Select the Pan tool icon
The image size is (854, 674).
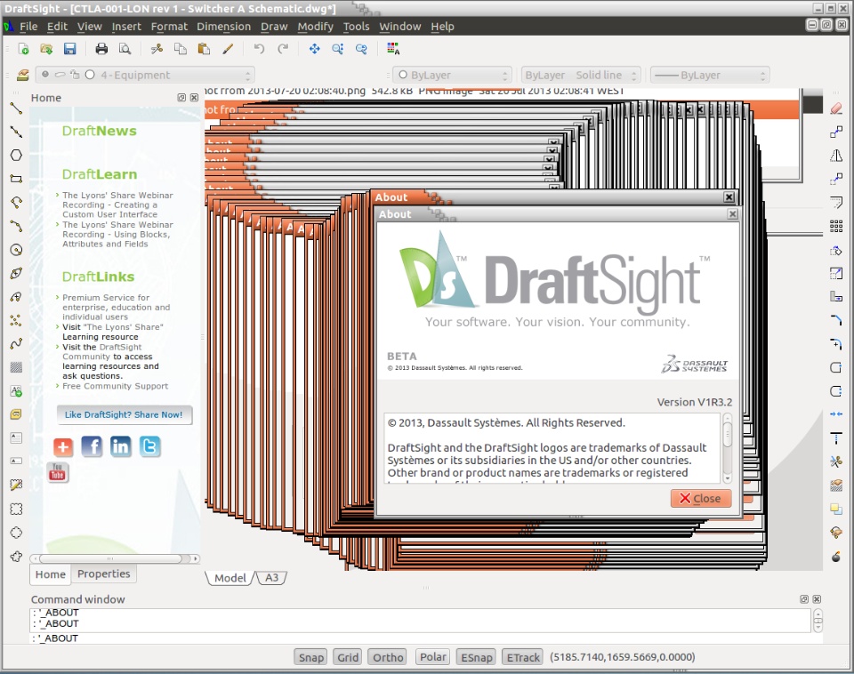pyautogui.click(x=314, y=49)
